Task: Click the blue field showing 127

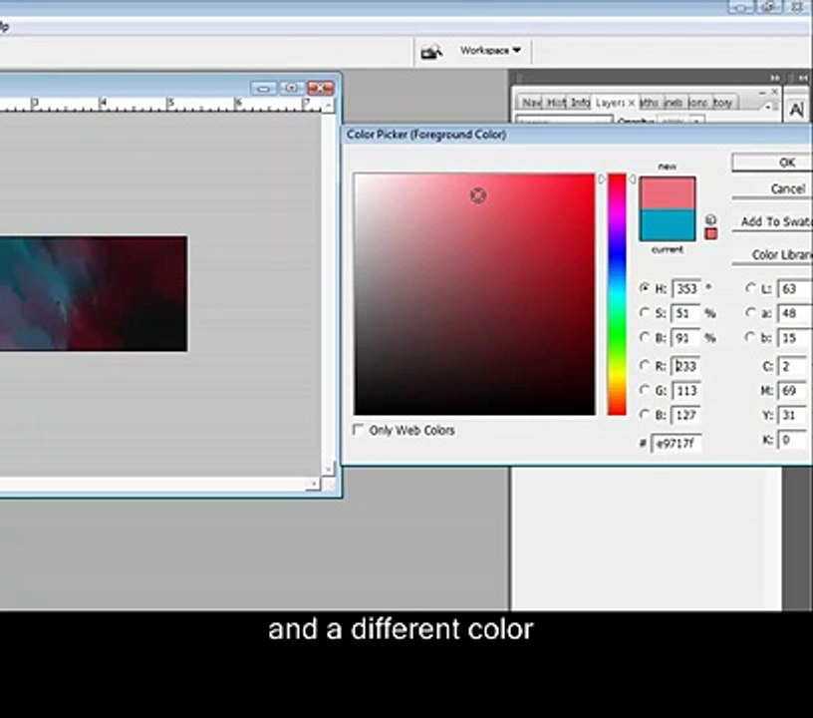Action: [685, 415]
